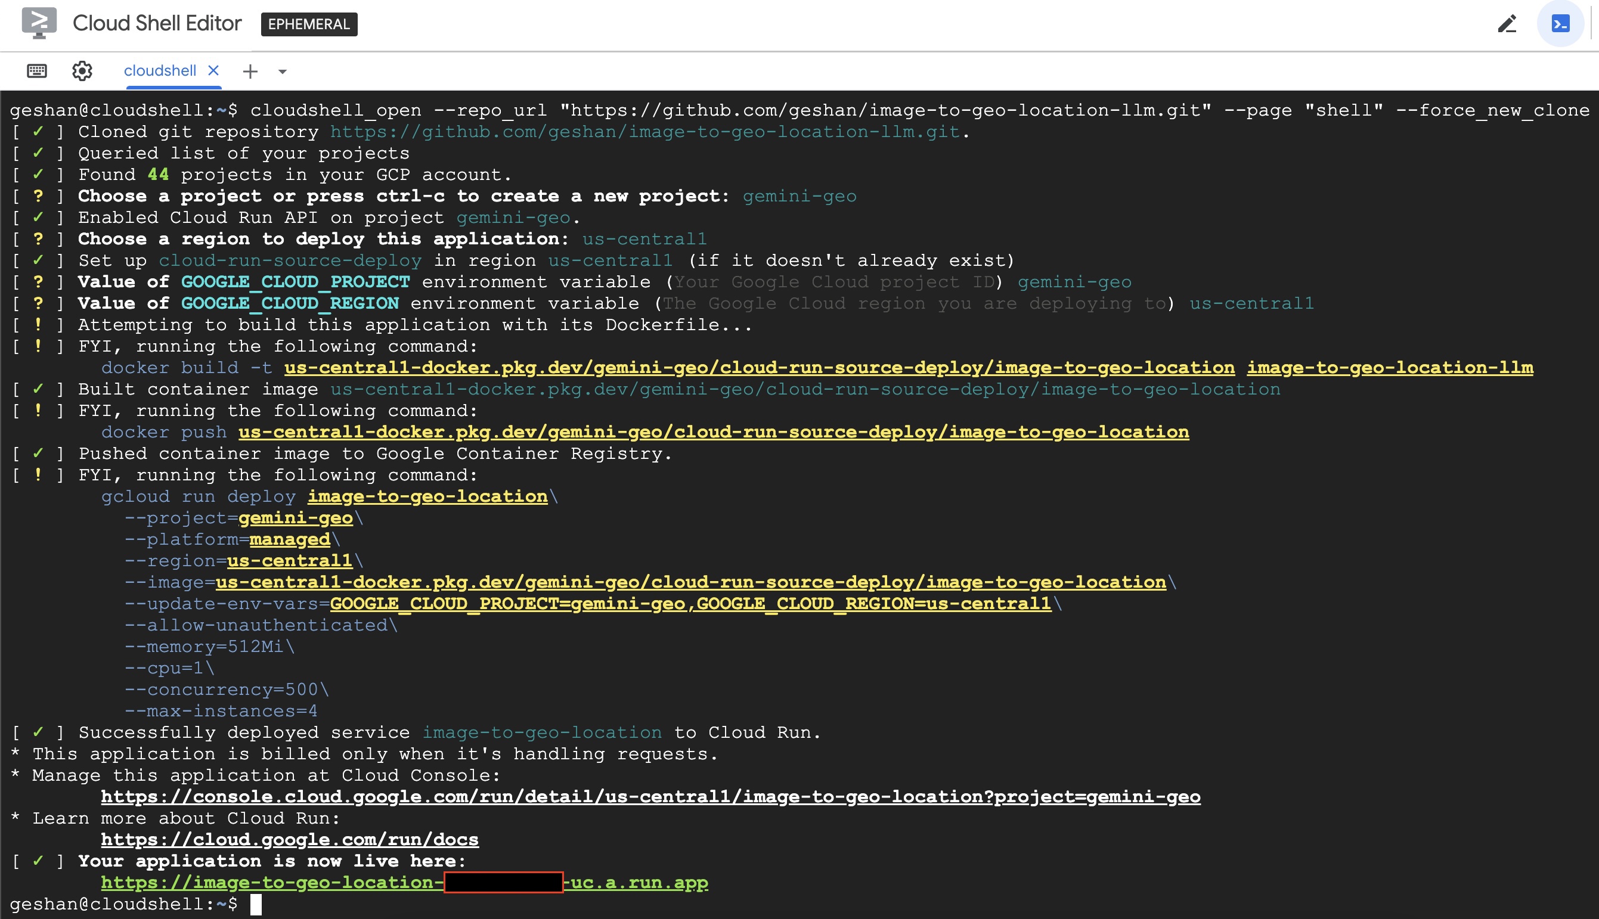Open the Cloud Console management URL
1599x919 pixels.
(650, 796)
